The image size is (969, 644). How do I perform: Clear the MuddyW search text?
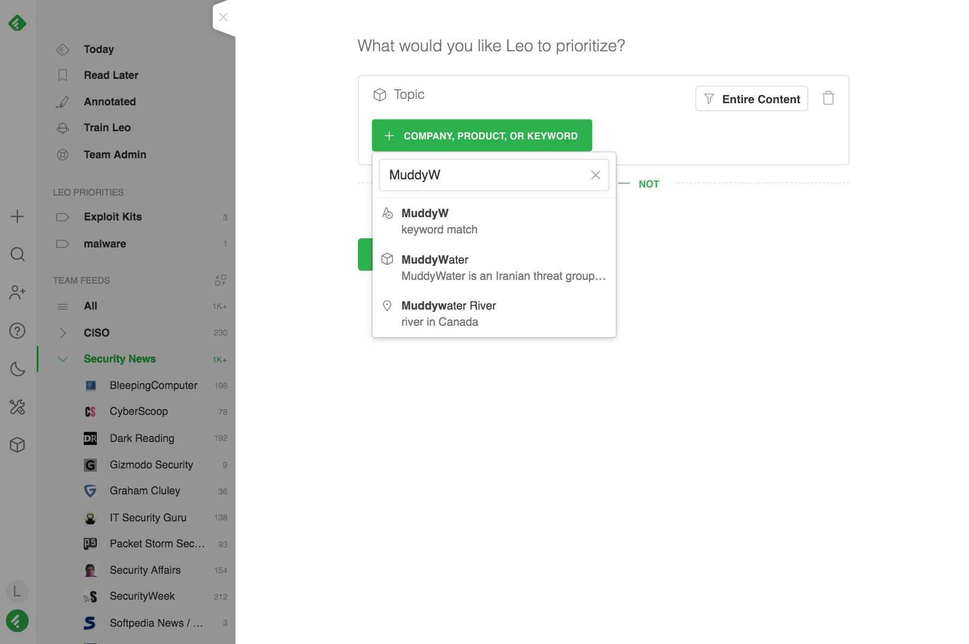pyautogui.click(x=595, y=175)
